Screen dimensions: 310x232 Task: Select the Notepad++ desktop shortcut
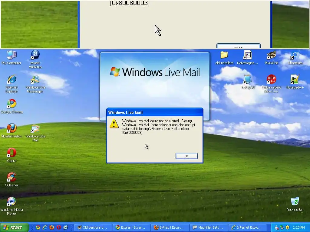tap(295, 82)
